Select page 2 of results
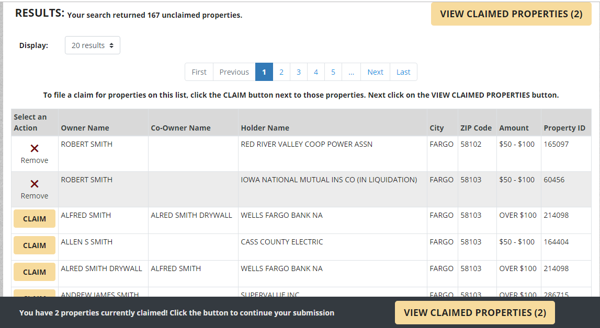The height and width of the screenshot is (328, 600). click(x=281, y=72)
